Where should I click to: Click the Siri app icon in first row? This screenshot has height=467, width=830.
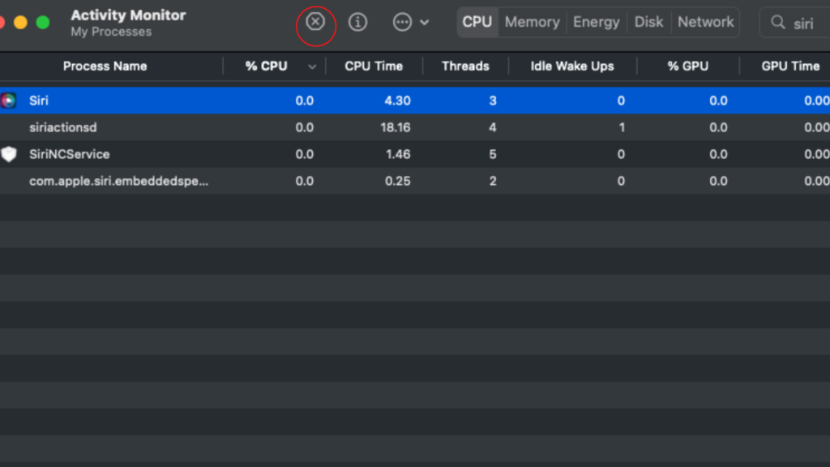click(x=8, y=101)
